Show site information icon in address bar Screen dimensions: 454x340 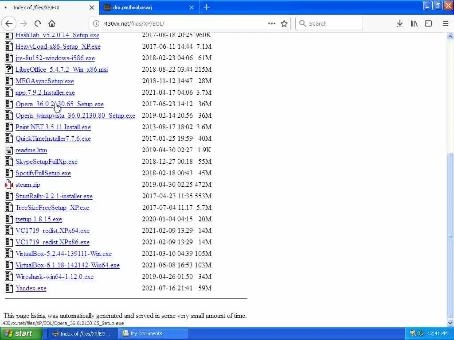96,24
